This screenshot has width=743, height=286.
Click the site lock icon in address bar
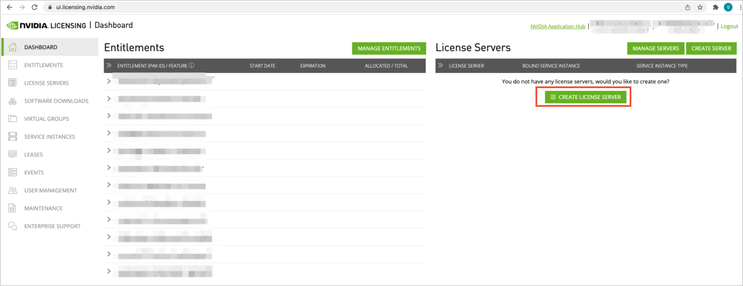50,7
